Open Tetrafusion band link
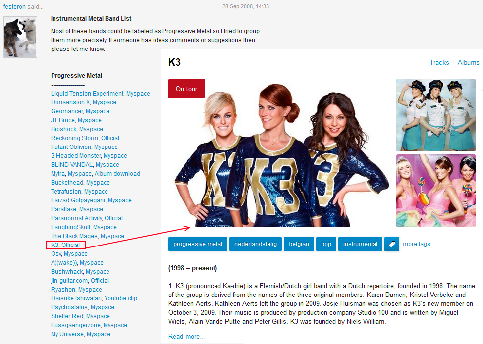Image resolution: width=483 pixels, height=344 pixels. tap(66, 192)
